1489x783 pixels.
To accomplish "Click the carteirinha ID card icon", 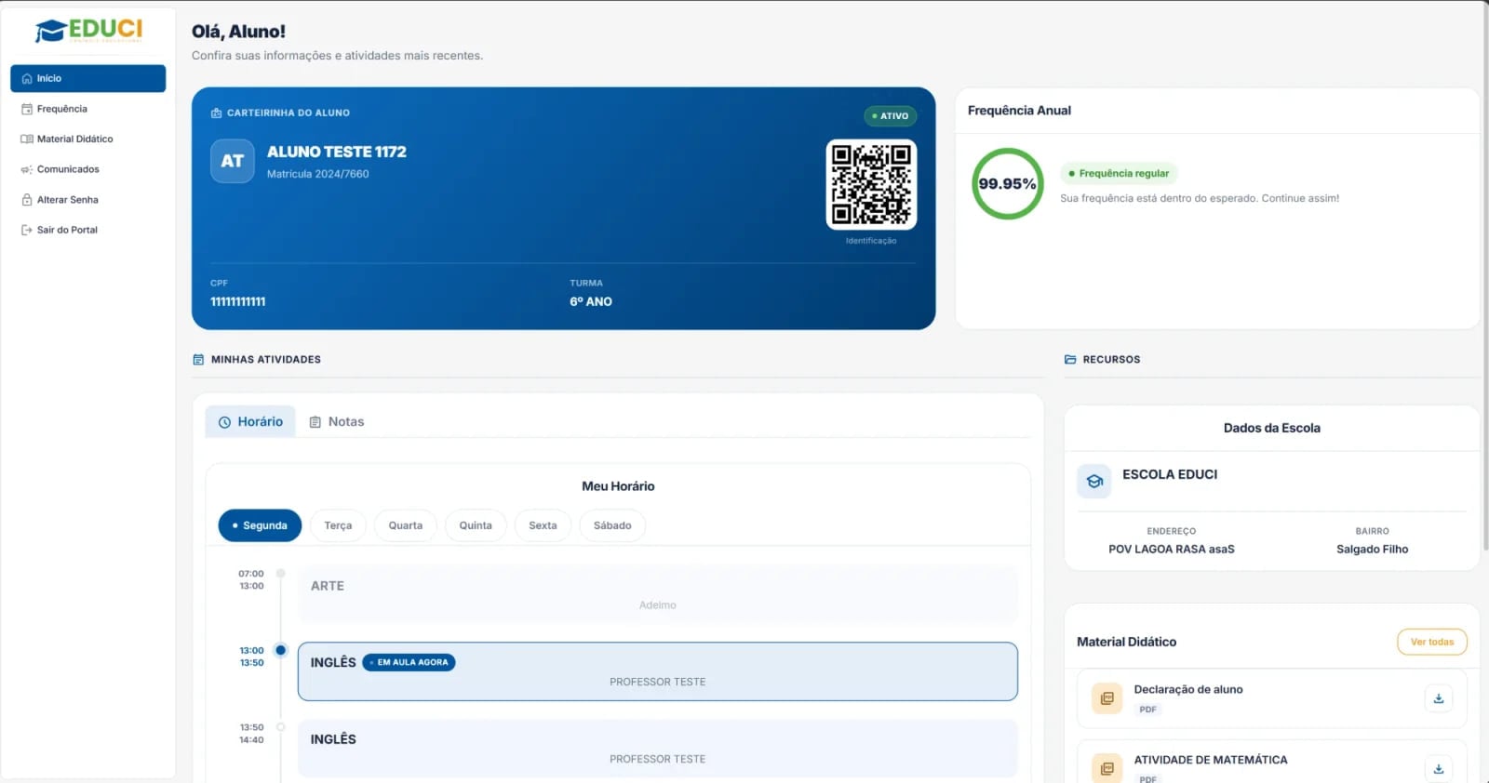I will pos(216,113).
